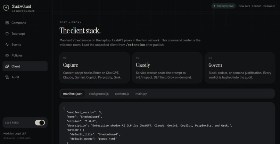Click the 'Meridian Legal LLP' label
280x144 pixels.
15,134
